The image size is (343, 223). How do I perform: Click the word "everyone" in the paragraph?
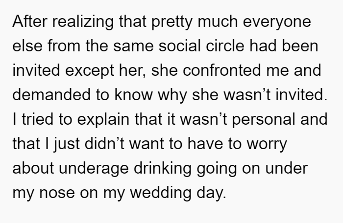tap(277, 22)
